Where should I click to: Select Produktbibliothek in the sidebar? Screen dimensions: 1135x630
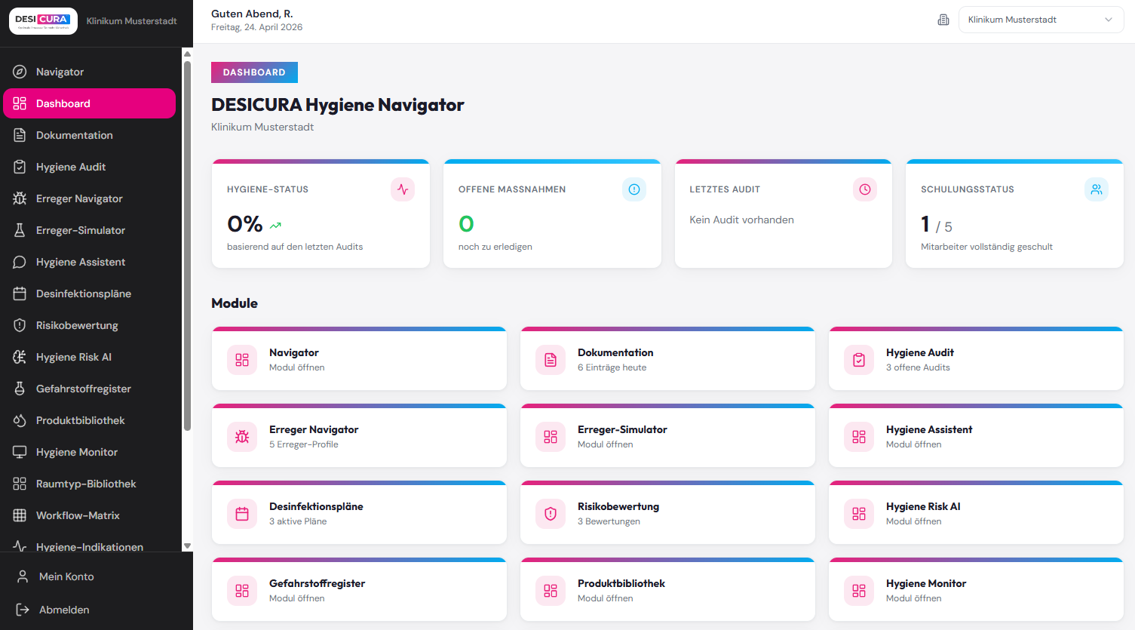point(89,420)
